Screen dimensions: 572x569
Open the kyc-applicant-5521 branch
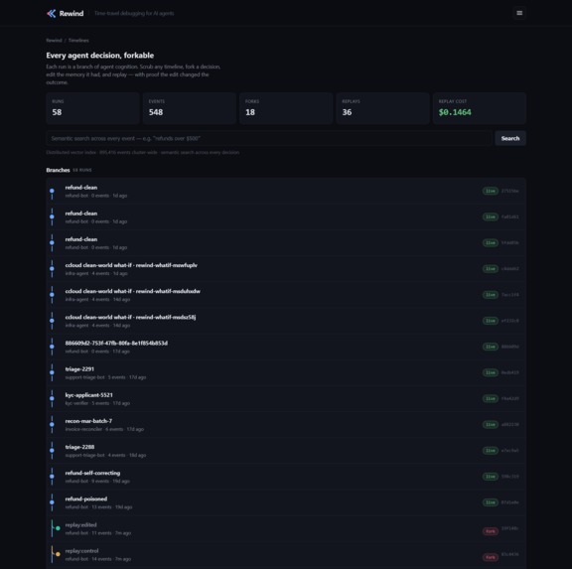point(286,398)
